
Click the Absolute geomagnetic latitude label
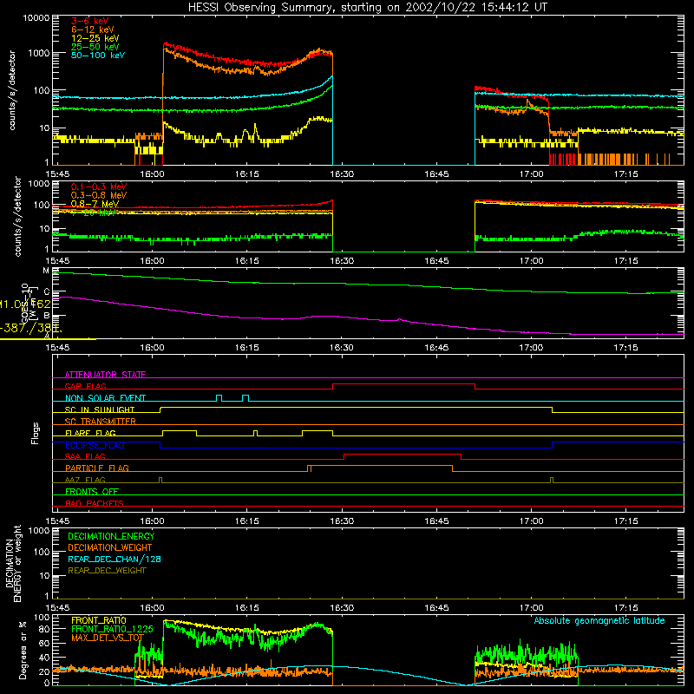click(599, 620)
